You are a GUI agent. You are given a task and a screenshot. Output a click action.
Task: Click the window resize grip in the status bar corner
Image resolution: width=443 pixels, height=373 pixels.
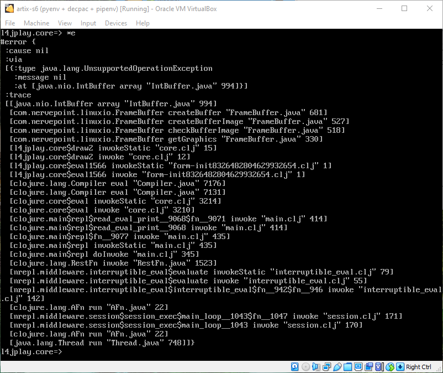coord(439,370)
